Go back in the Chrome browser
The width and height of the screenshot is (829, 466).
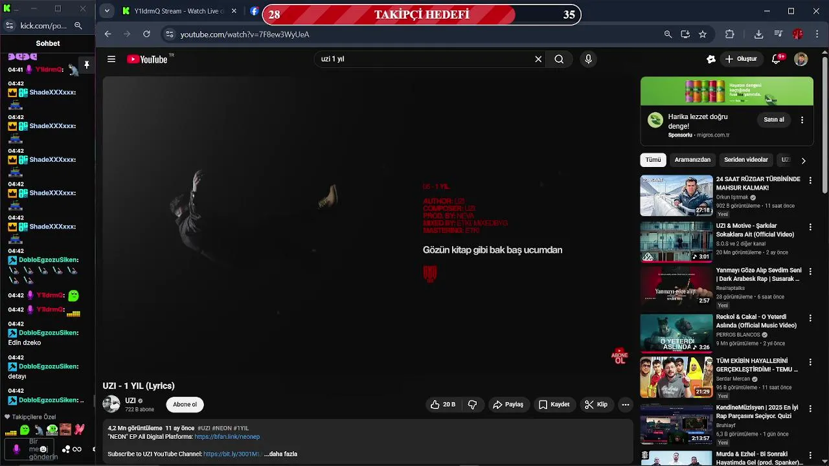click(x=108, y=34)
